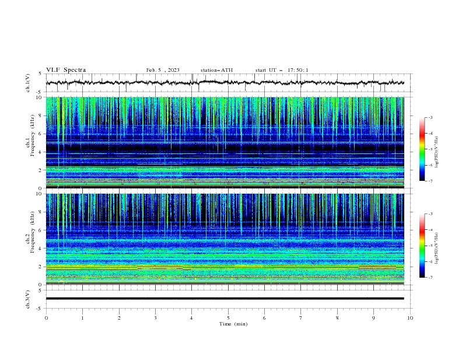The width and height of the screenshot is (462, 357).
Task: Click the "-5" tick on ch.3(V) axis
Action: point(39,309)
